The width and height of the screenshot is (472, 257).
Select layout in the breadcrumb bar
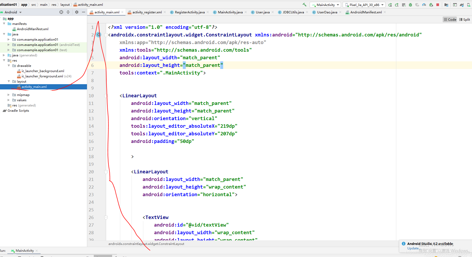(x=65, y=4)
